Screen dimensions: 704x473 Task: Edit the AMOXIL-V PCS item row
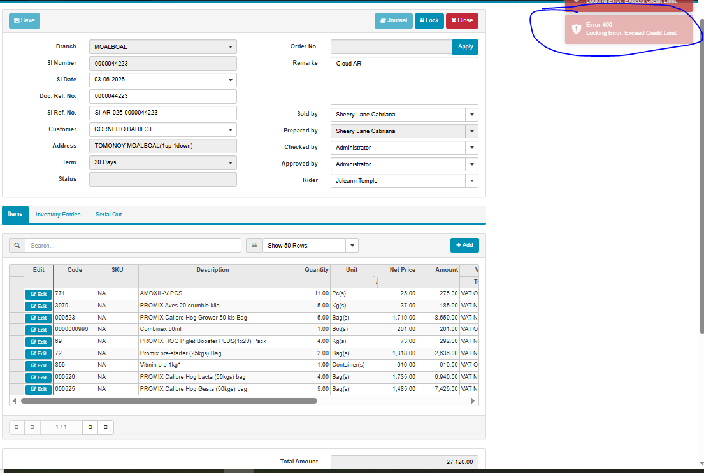tap(39, 294)
